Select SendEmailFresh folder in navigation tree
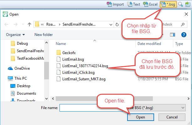The width and height of the screenshot is (192, 125). coord(28,51)
